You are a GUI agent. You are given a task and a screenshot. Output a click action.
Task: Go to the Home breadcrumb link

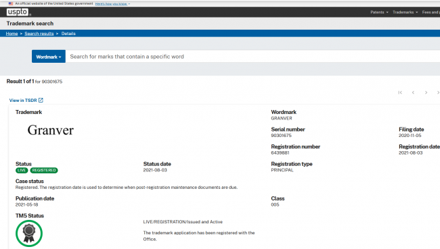[x=12, y=34]
